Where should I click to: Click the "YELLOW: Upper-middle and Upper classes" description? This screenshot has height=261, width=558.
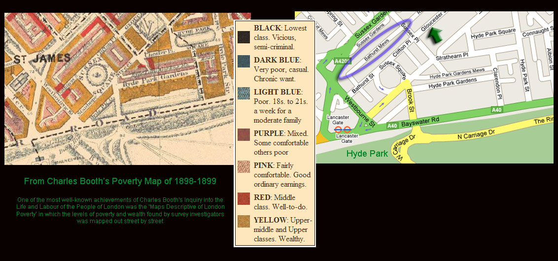283,229
